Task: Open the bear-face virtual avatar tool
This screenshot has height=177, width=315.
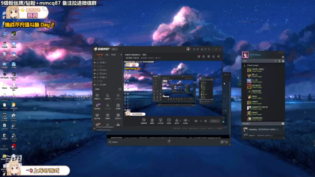Action: (97, 115)
